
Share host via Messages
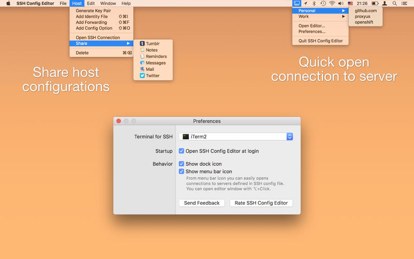pos(153,63)
